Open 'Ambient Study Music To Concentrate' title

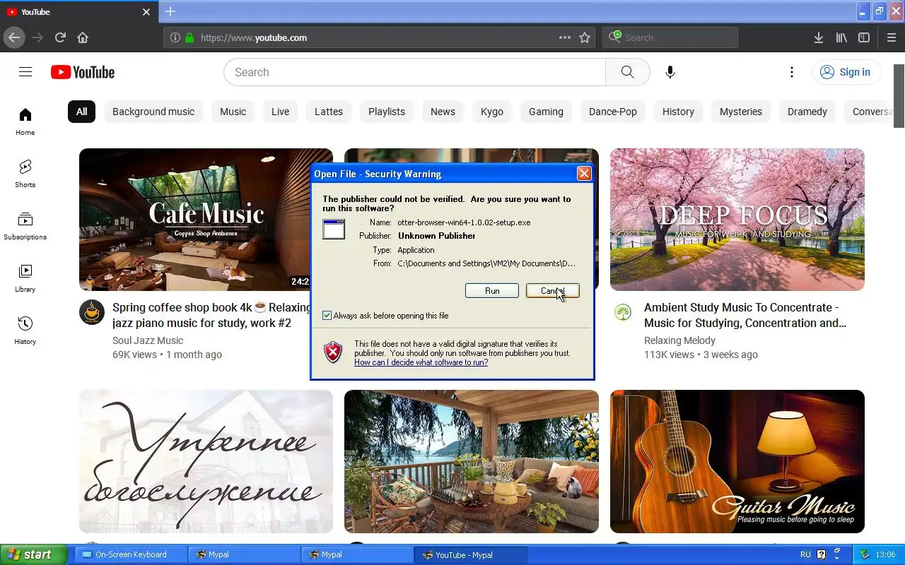[x=745, y=315]
